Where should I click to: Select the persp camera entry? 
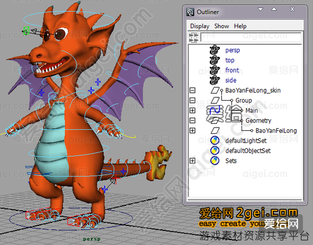click(x=233, y=50)
